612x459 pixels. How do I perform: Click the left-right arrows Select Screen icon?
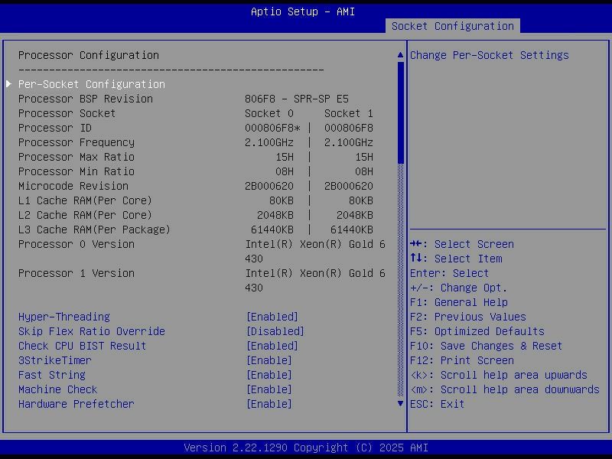416,244
